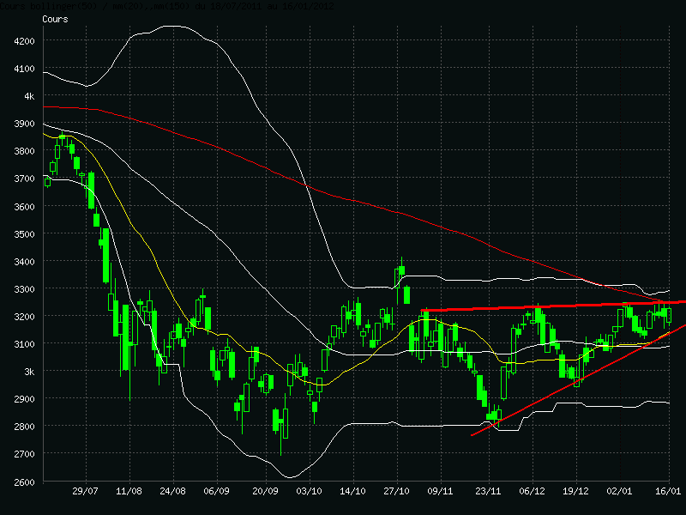Click the 19/12 date label

(x=575, y=492)
